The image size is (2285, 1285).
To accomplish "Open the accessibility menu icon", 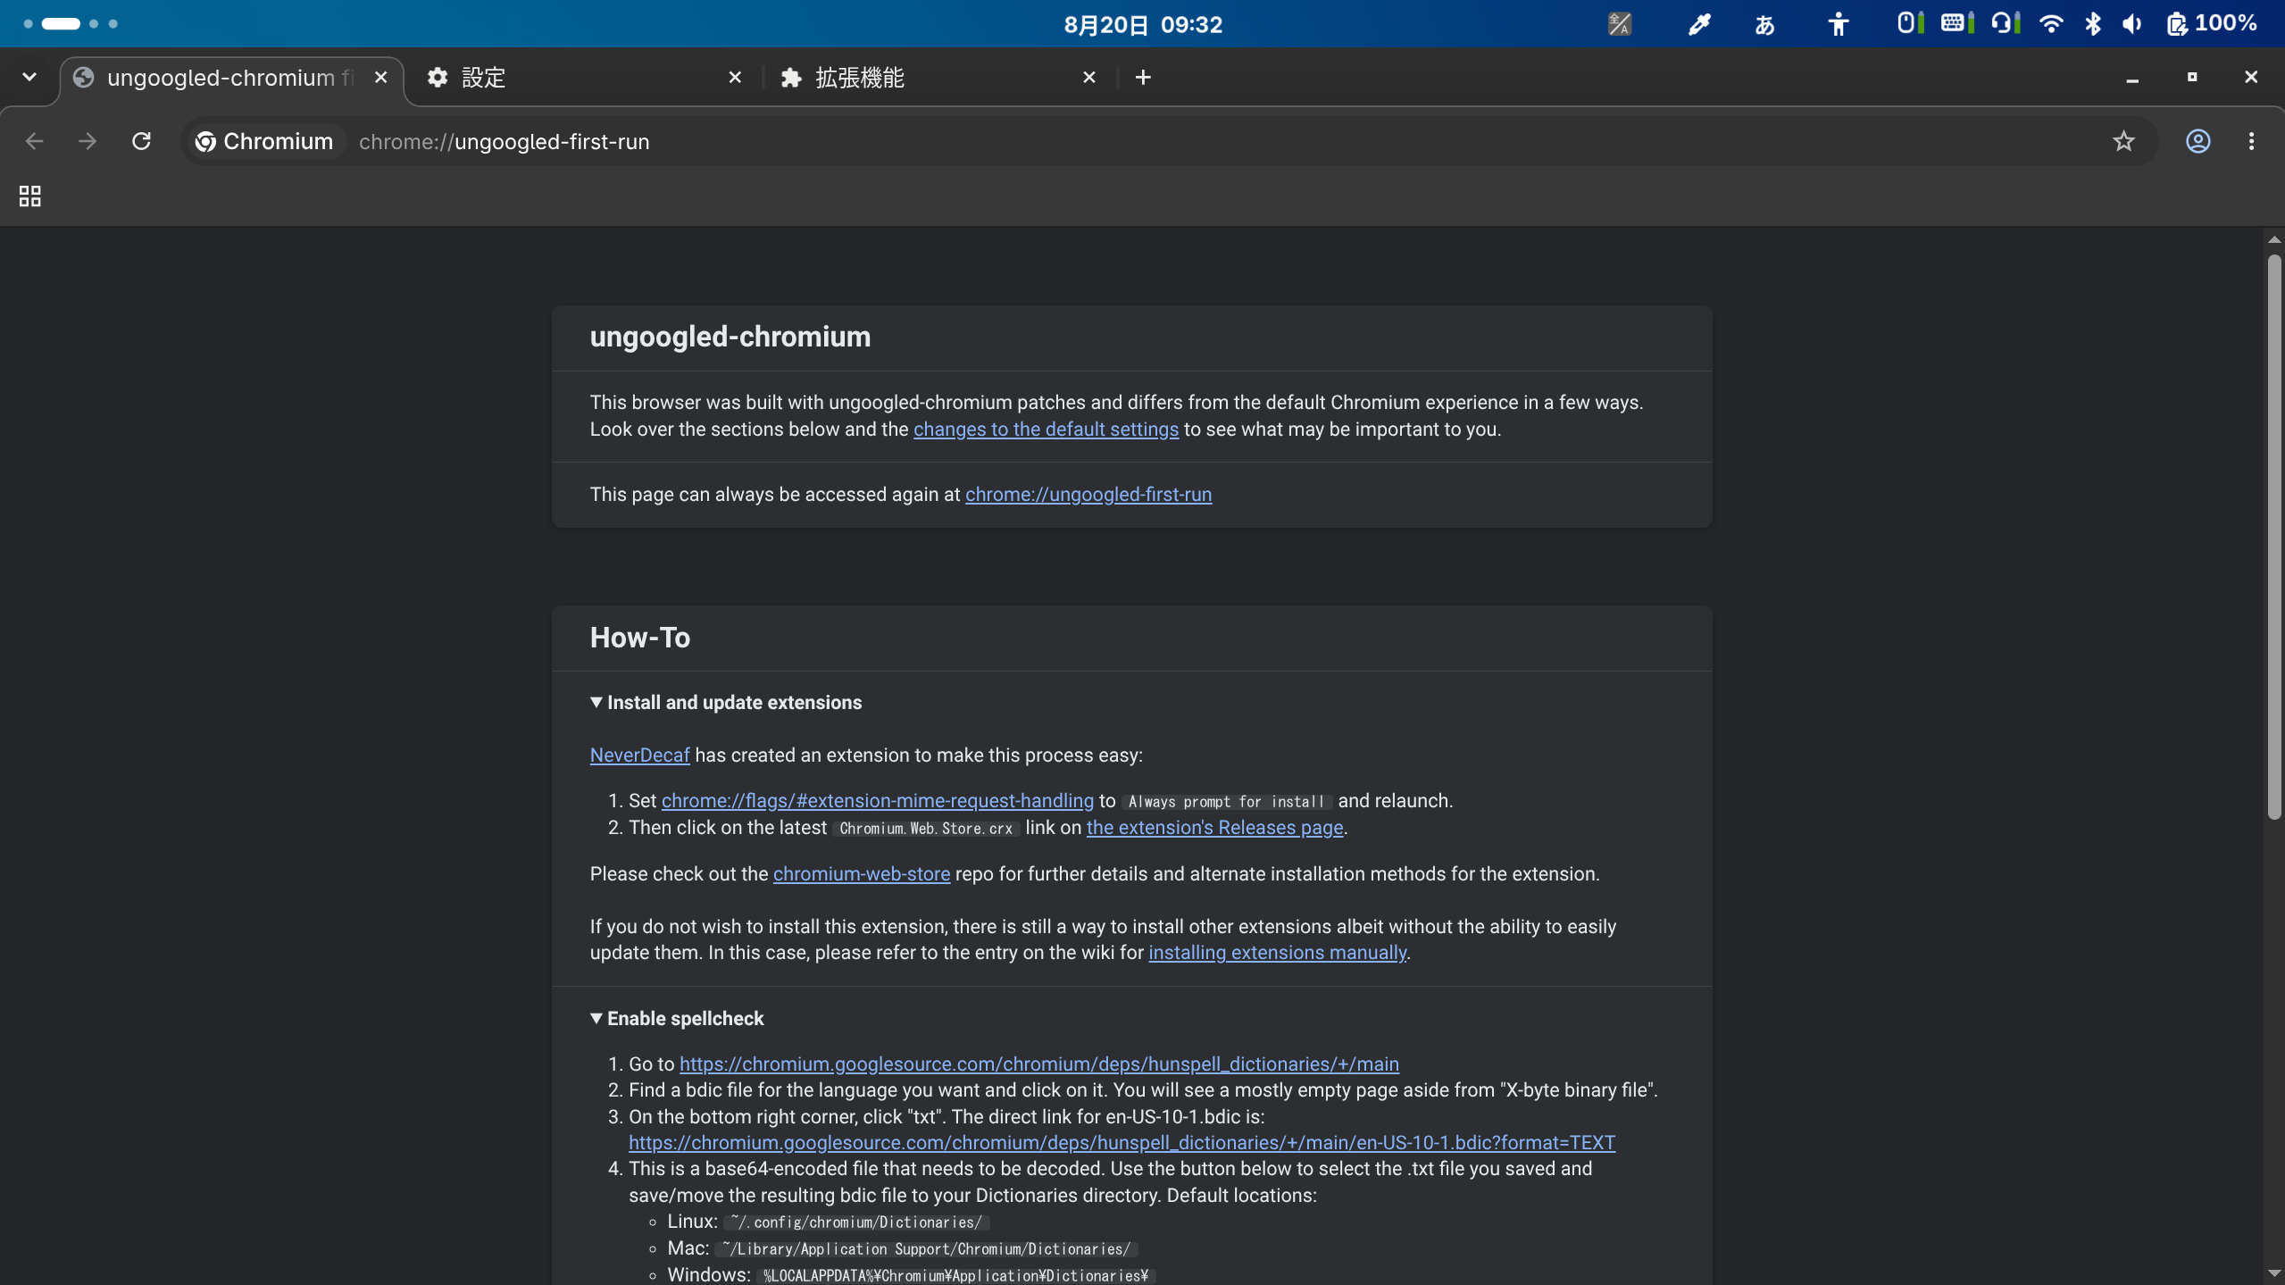I will (1838, 24).
